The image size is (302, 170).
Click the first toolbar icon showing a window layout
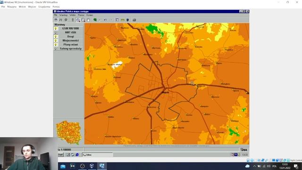[x=56, y=20]
